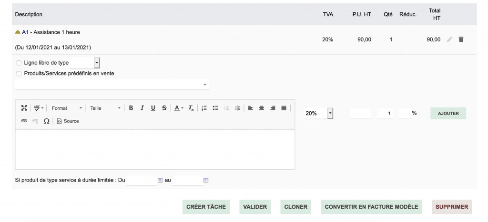Viewport: 488px width, 222px height.
Task: Open the Format dropdown in editor
Action: [x=67, y=108]
